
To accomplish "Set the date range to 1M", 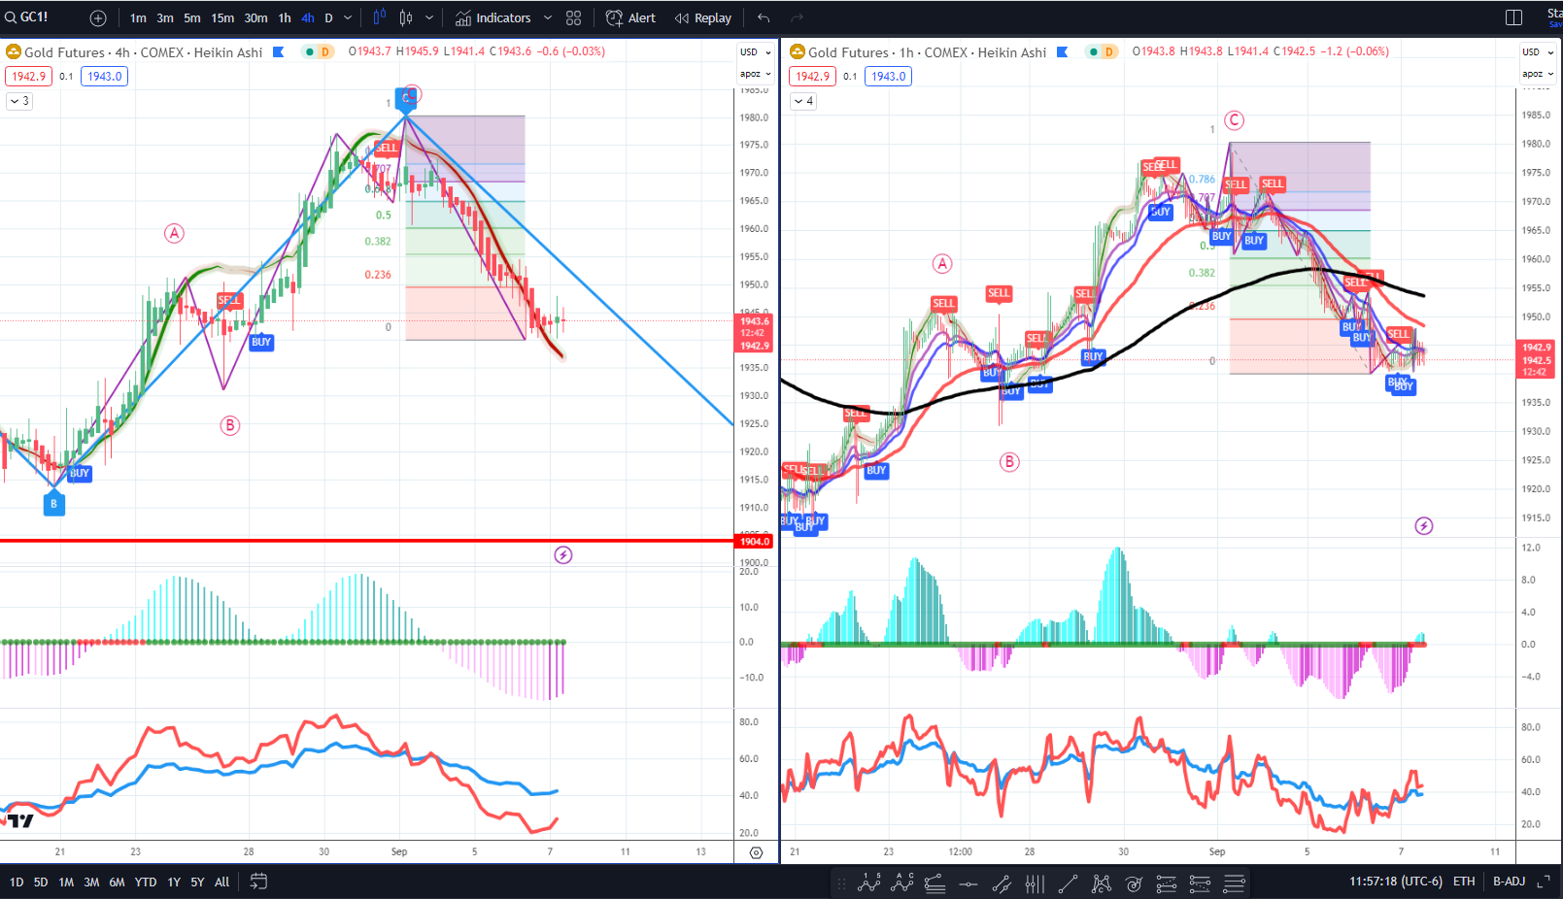I will tap(66, 882).
